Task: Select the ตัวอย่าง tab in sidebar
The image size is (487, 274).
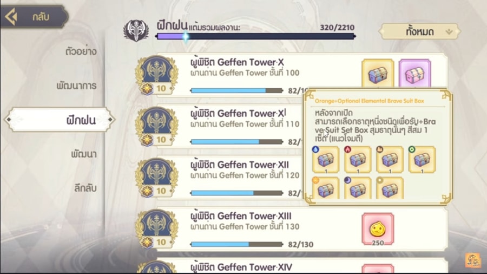Action: (81, 51)
